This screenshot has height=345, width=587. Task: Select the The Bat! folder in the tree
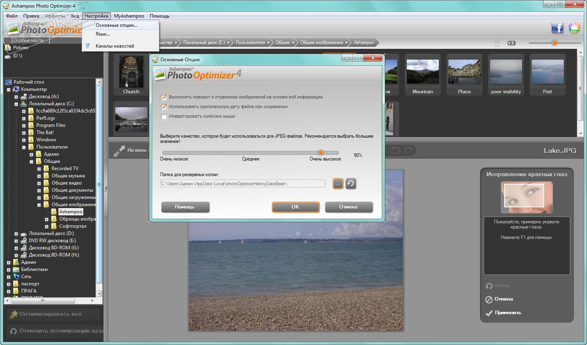click(45, 132)
